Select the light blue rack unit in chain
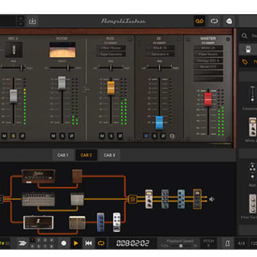 point(181,199)
